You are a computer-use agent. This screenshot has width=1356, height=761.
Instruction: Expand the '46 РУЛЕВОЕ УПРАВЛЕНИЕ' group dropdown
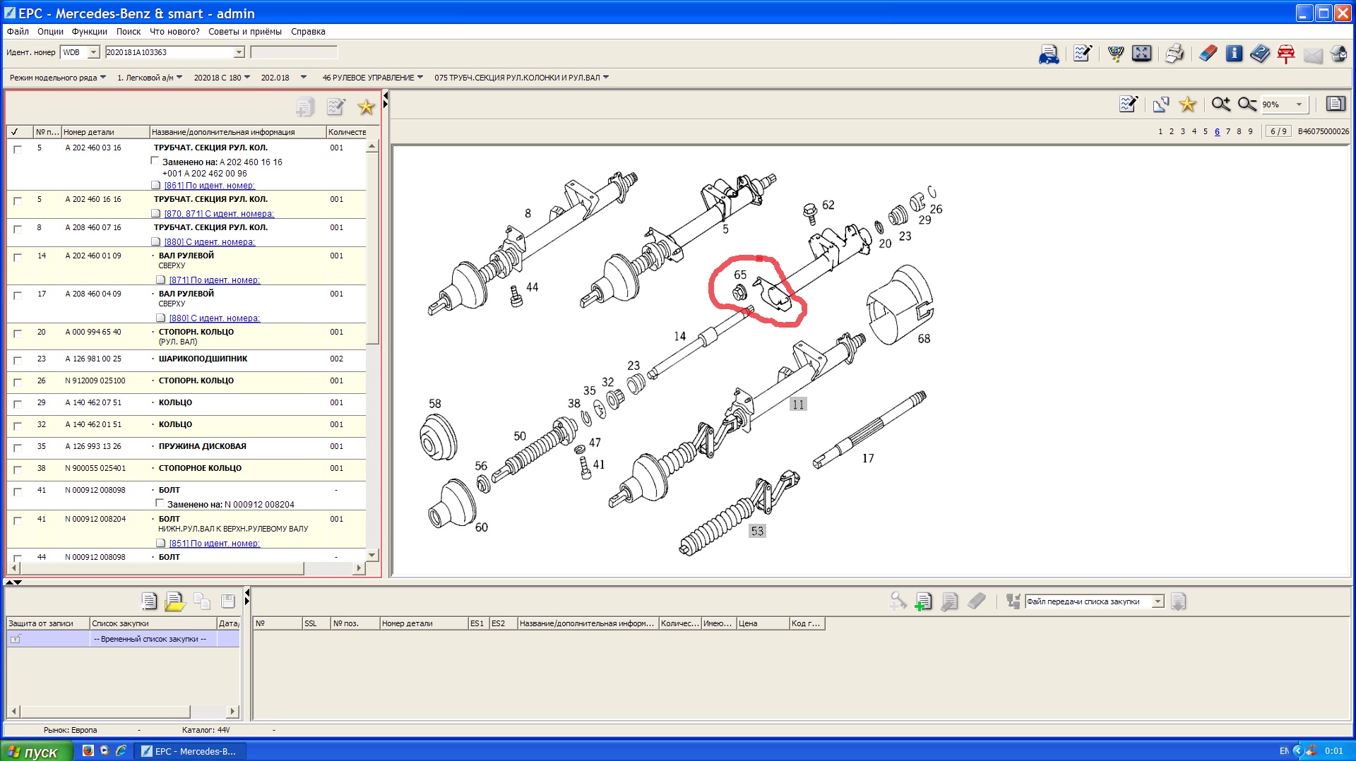click(x=420, y=78)
